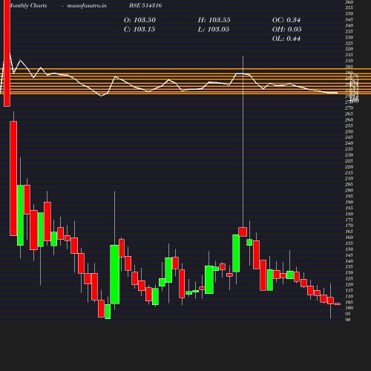The width and height of the screenshot is (371, 371).
Task: Click the 'Monthly Charts' title text
Action: click(28, 5)
